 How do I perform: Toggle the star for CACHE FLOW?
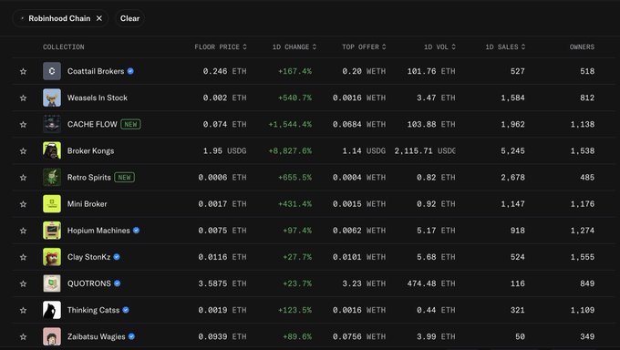24,125
